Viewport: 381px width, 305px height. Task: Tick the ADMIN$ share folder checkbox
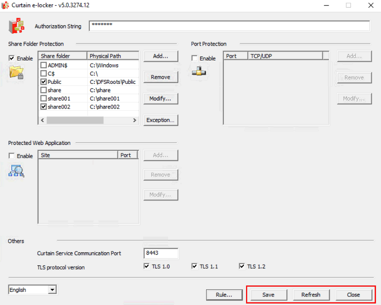(x=44, y=65)
